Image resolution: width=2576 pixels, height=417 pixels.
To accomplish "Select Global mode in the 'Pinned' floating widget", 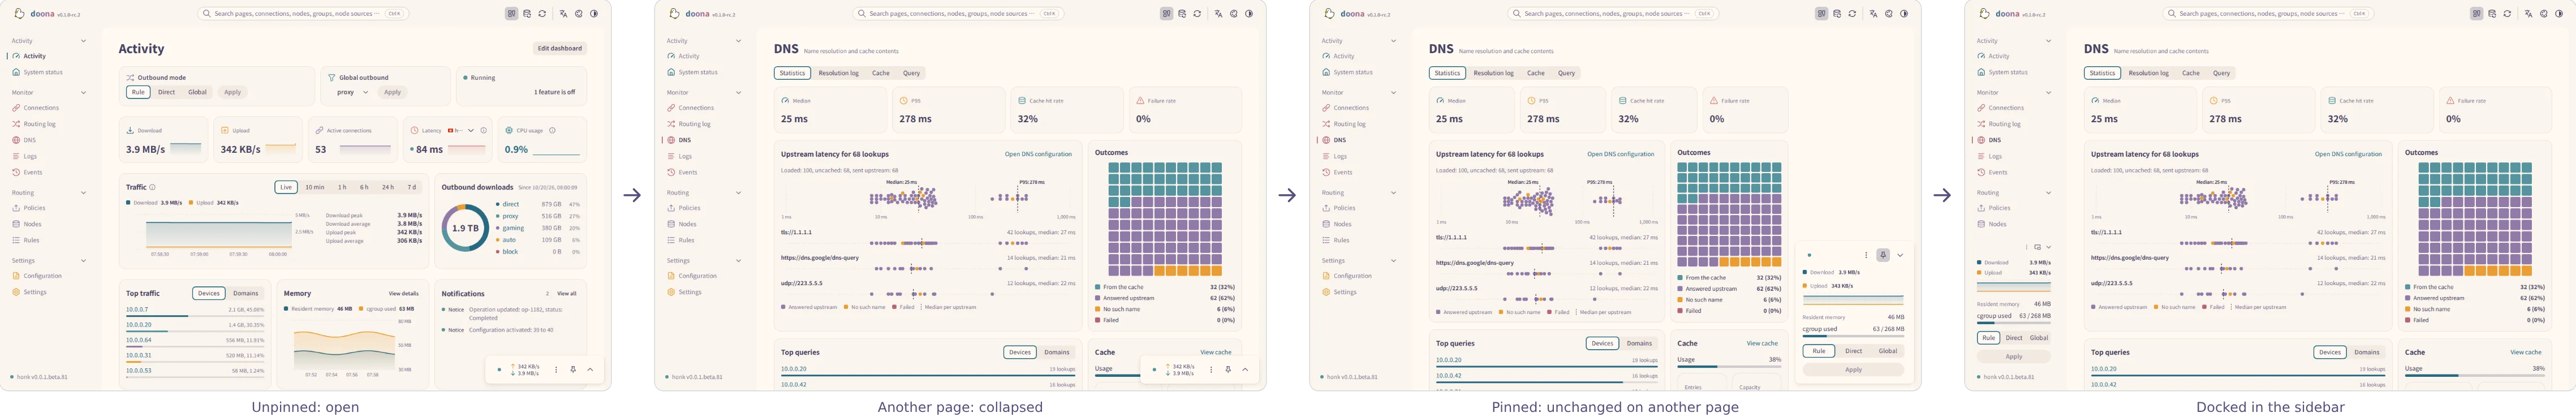I will (1888, 351).
